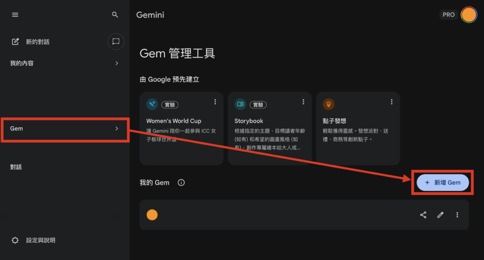
Task: Click the new chat pencil icon
Action: click(x=15, y=41)
